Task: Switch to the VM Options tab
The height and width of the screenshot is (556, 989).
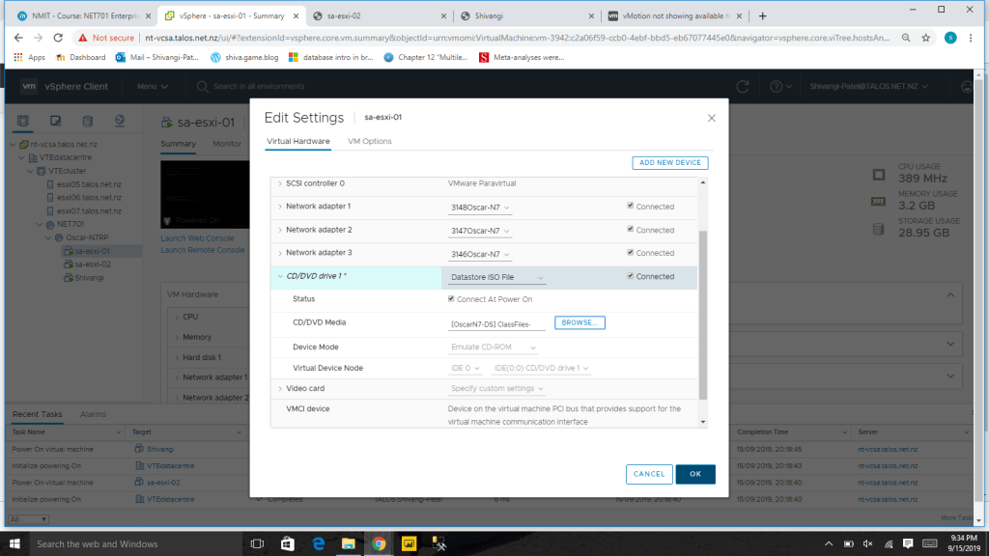Action: click(x=369, y=141)
